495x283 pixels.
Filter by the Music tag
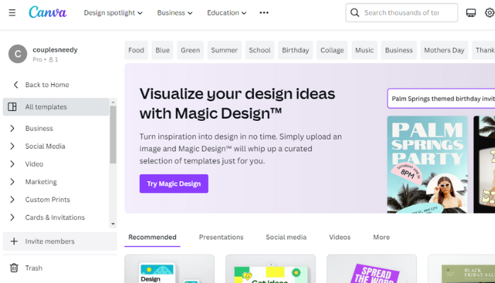[x=364, y=50]
